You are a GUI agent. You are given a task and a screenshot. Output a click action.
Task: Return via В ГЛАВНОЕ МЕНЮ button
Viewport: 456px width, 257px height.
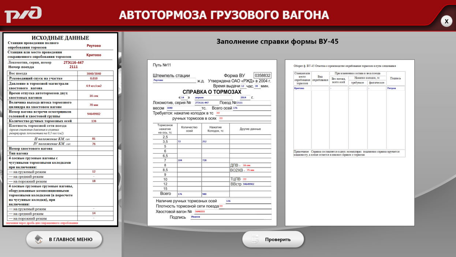[x=64, y=239]
